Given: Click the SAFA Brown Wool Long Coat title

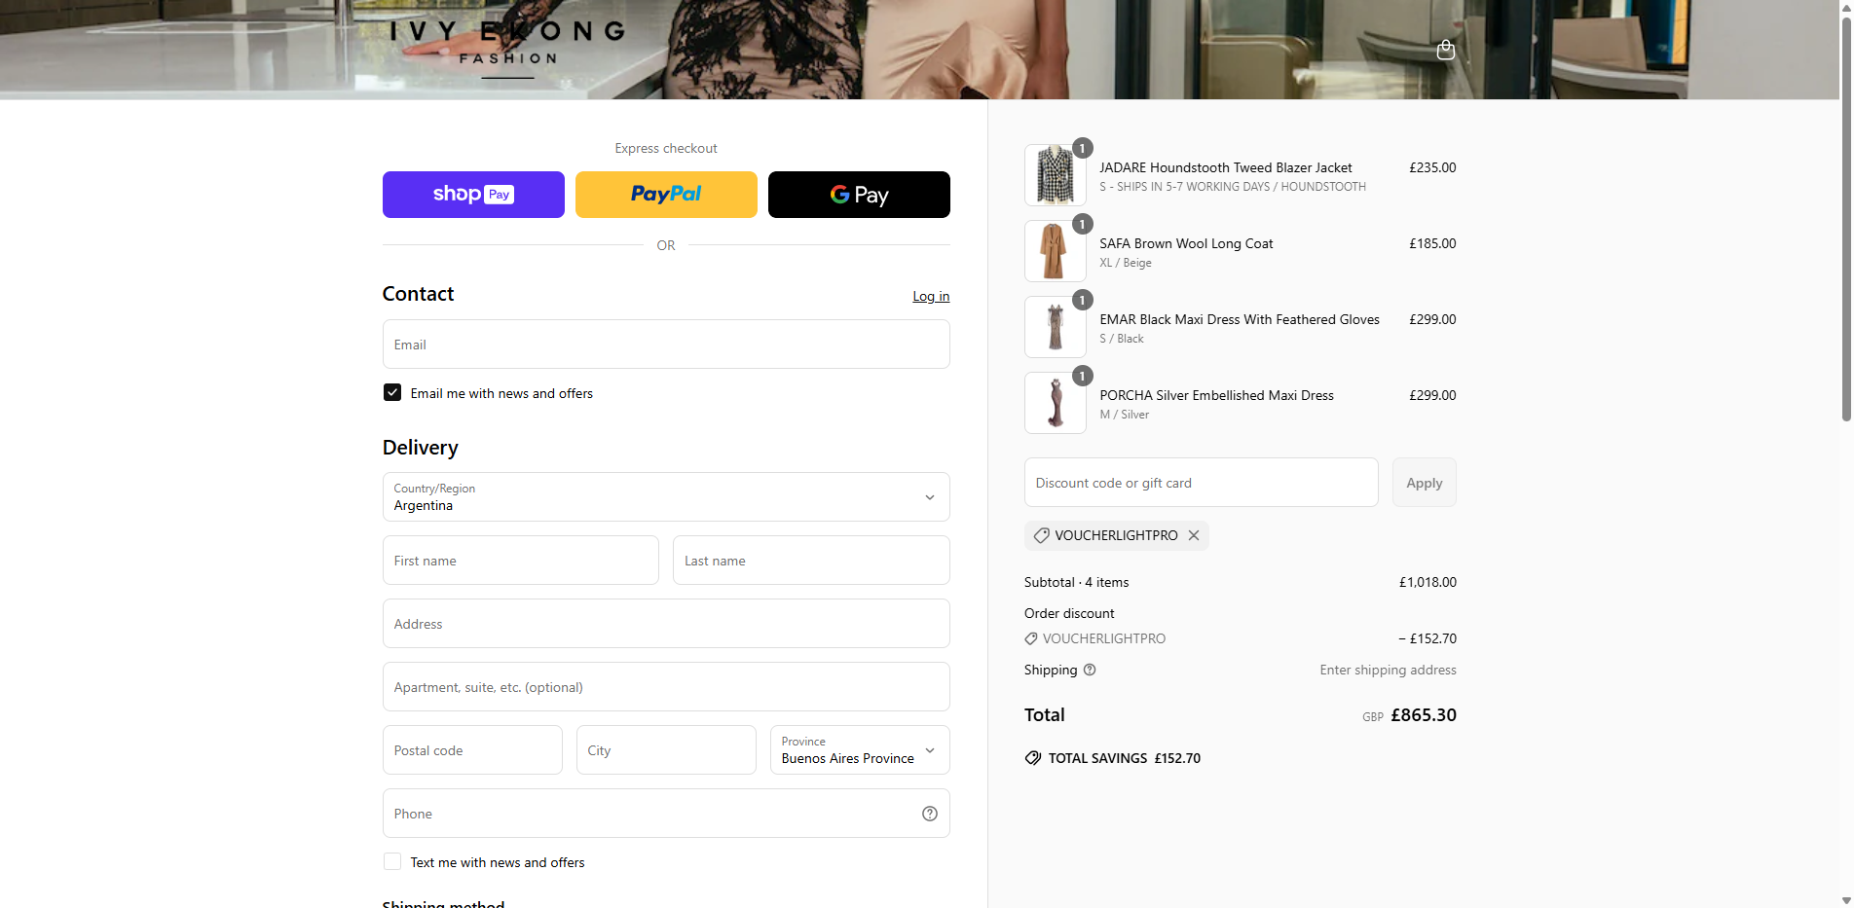Looking at the screenshot, I should pyautogui.click(x=1186, y=243).
